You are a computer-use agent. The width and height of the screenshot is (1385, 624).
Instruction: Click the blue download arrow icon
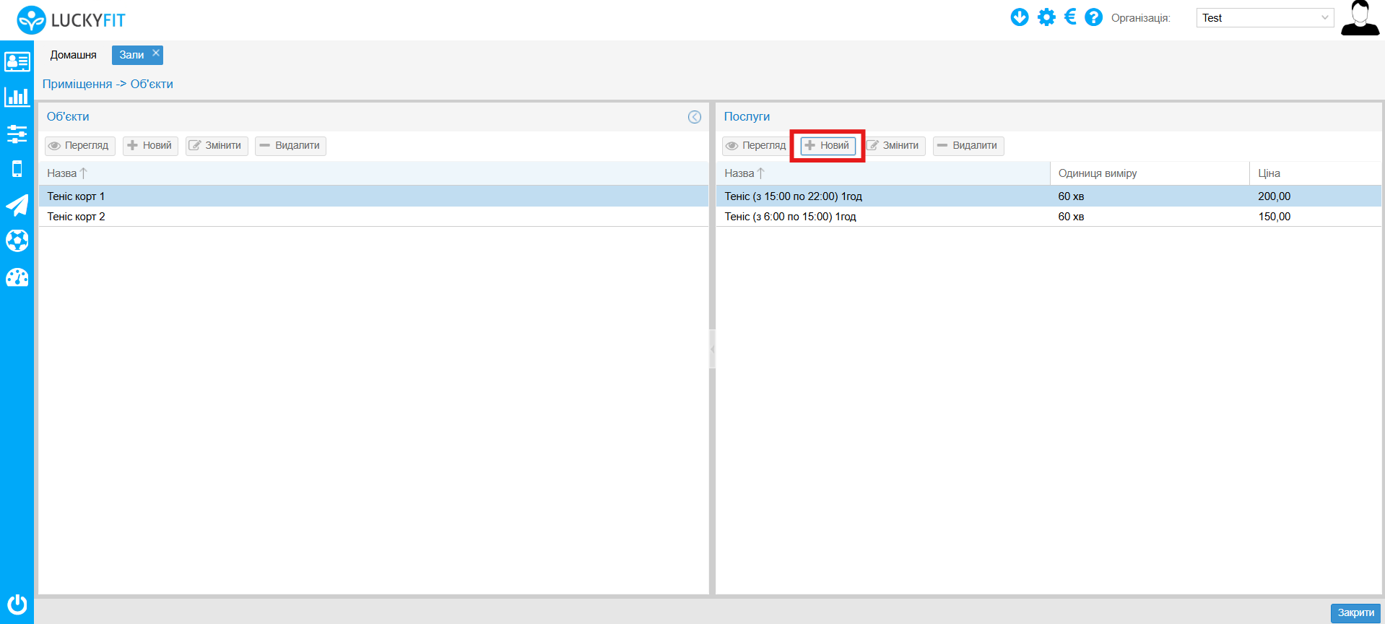1019,17
